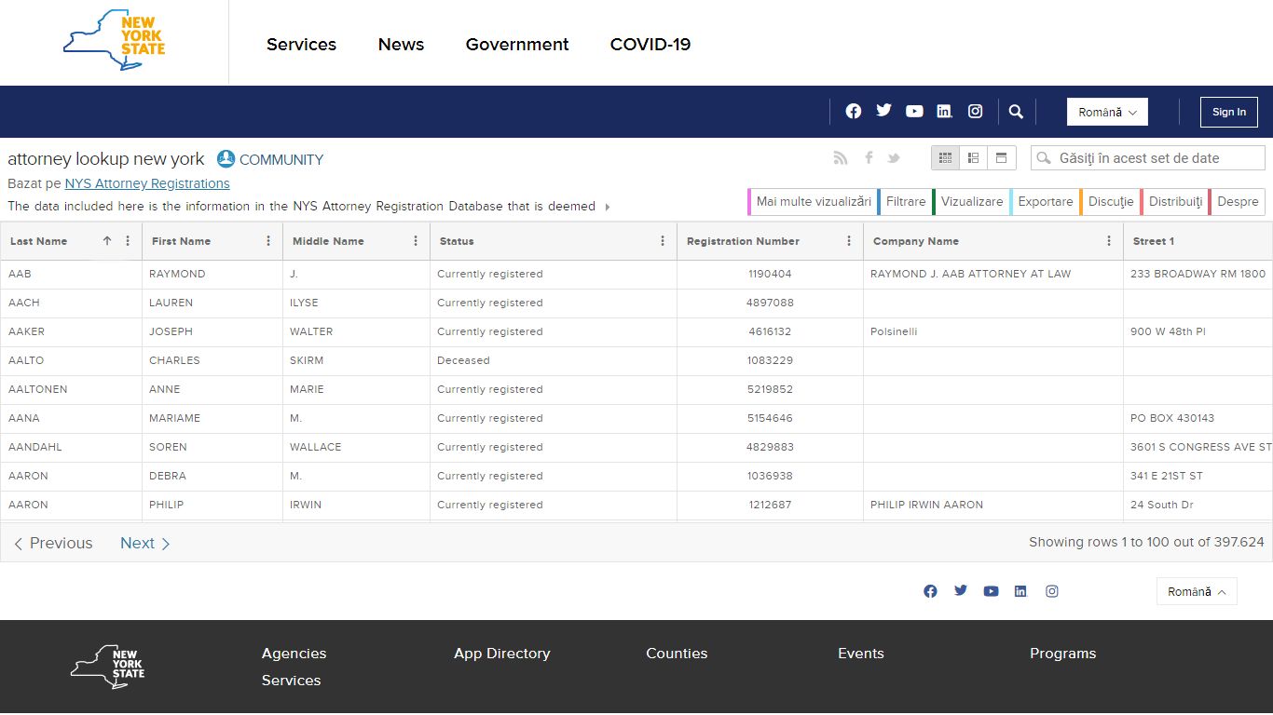Click footer YouTube icon
This screenshot has width=1273, height=715.
click(x=991, y=591)
